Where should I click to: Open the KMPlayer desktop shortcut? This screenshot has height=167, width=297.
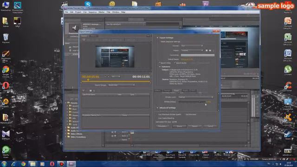point(6,135)
